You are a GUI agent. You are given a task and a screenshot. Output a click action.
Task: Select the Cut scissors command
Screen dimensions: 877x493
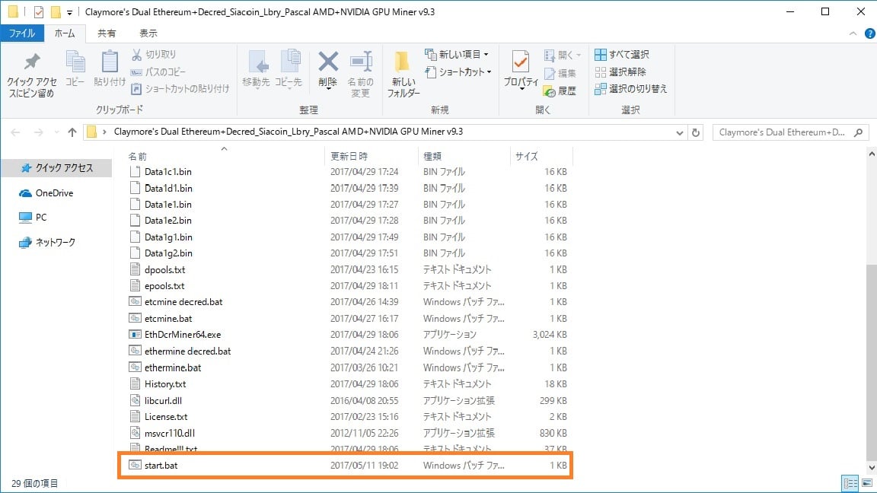154,54
